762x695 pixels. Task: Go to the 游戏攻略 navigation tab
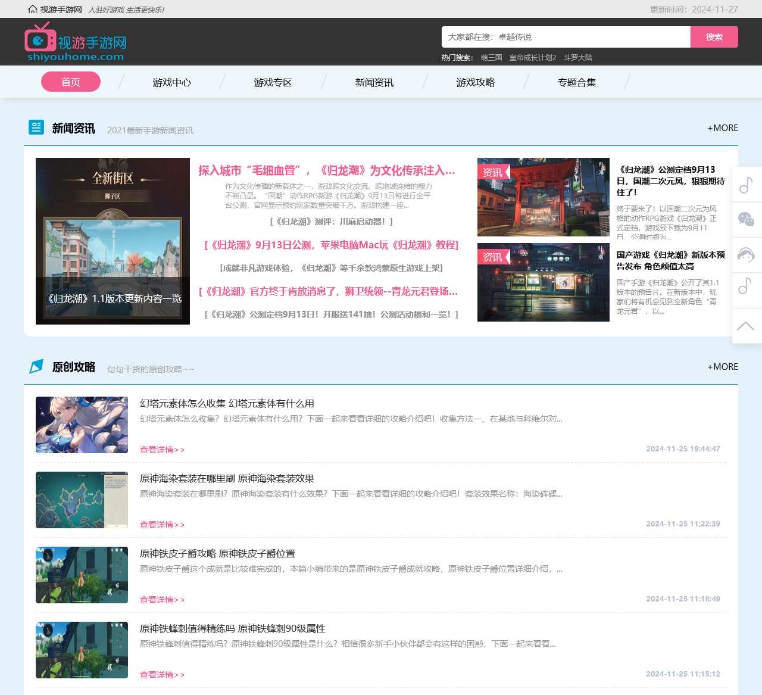[x=475, y=83]
